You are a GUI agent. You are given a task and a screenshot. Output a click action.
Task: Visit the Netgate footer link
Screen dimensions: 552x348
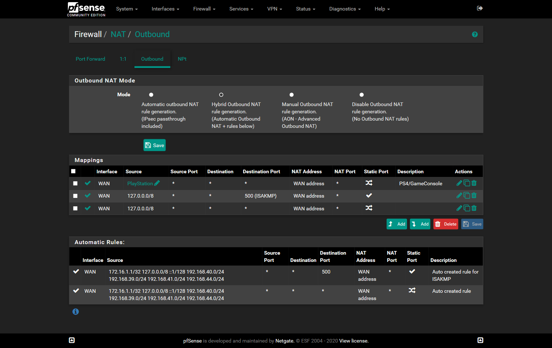tap(285, 341)
